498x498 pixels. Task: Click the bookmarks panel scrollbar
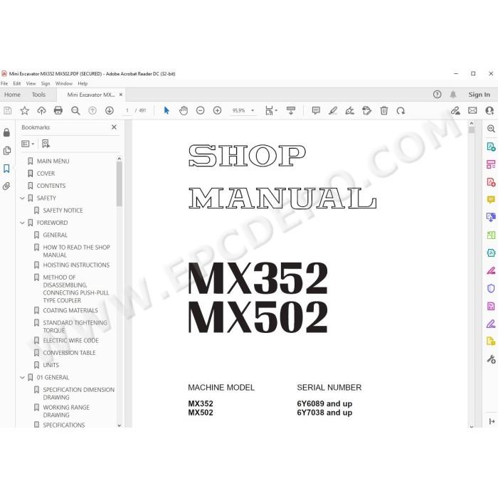point(119,184)
